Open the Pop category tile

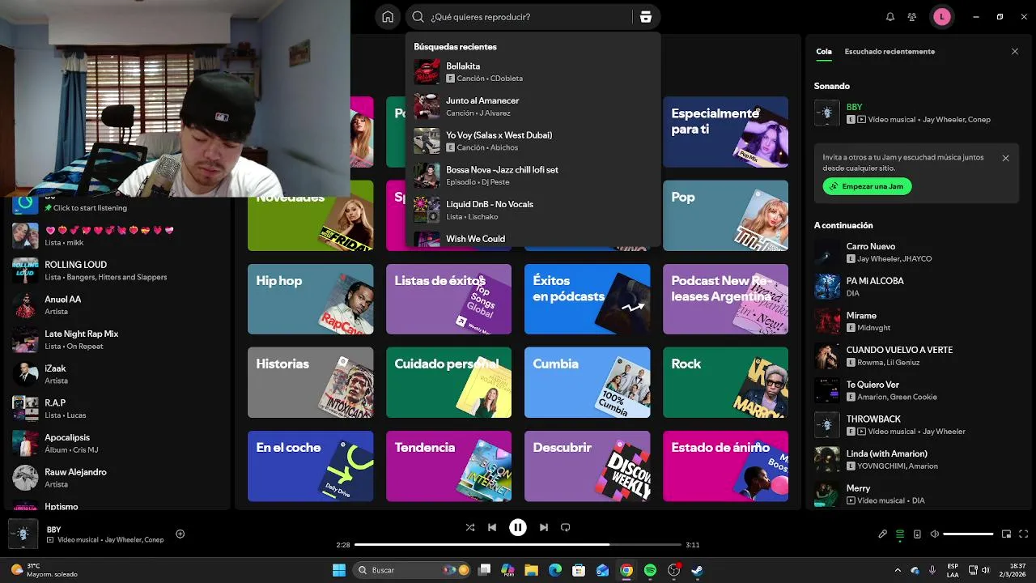(725, 215)
